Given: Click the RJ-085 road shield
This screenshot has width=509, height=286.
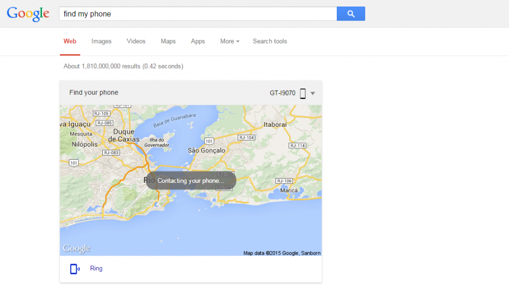Looking at the screenshot, I should [x=104, y=123].
